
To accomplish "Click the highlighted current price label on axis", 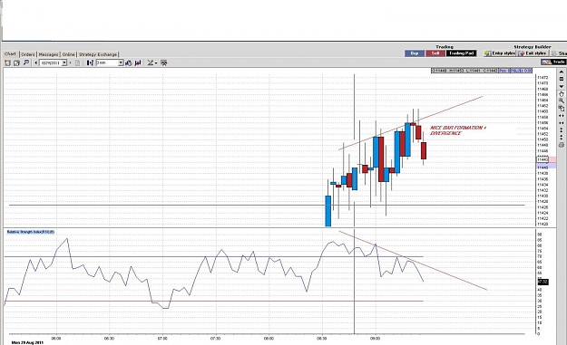I will (543, 159).
